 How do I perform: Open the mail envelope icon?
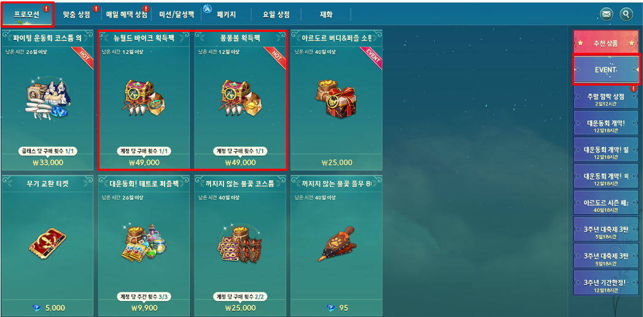(607, 14)
